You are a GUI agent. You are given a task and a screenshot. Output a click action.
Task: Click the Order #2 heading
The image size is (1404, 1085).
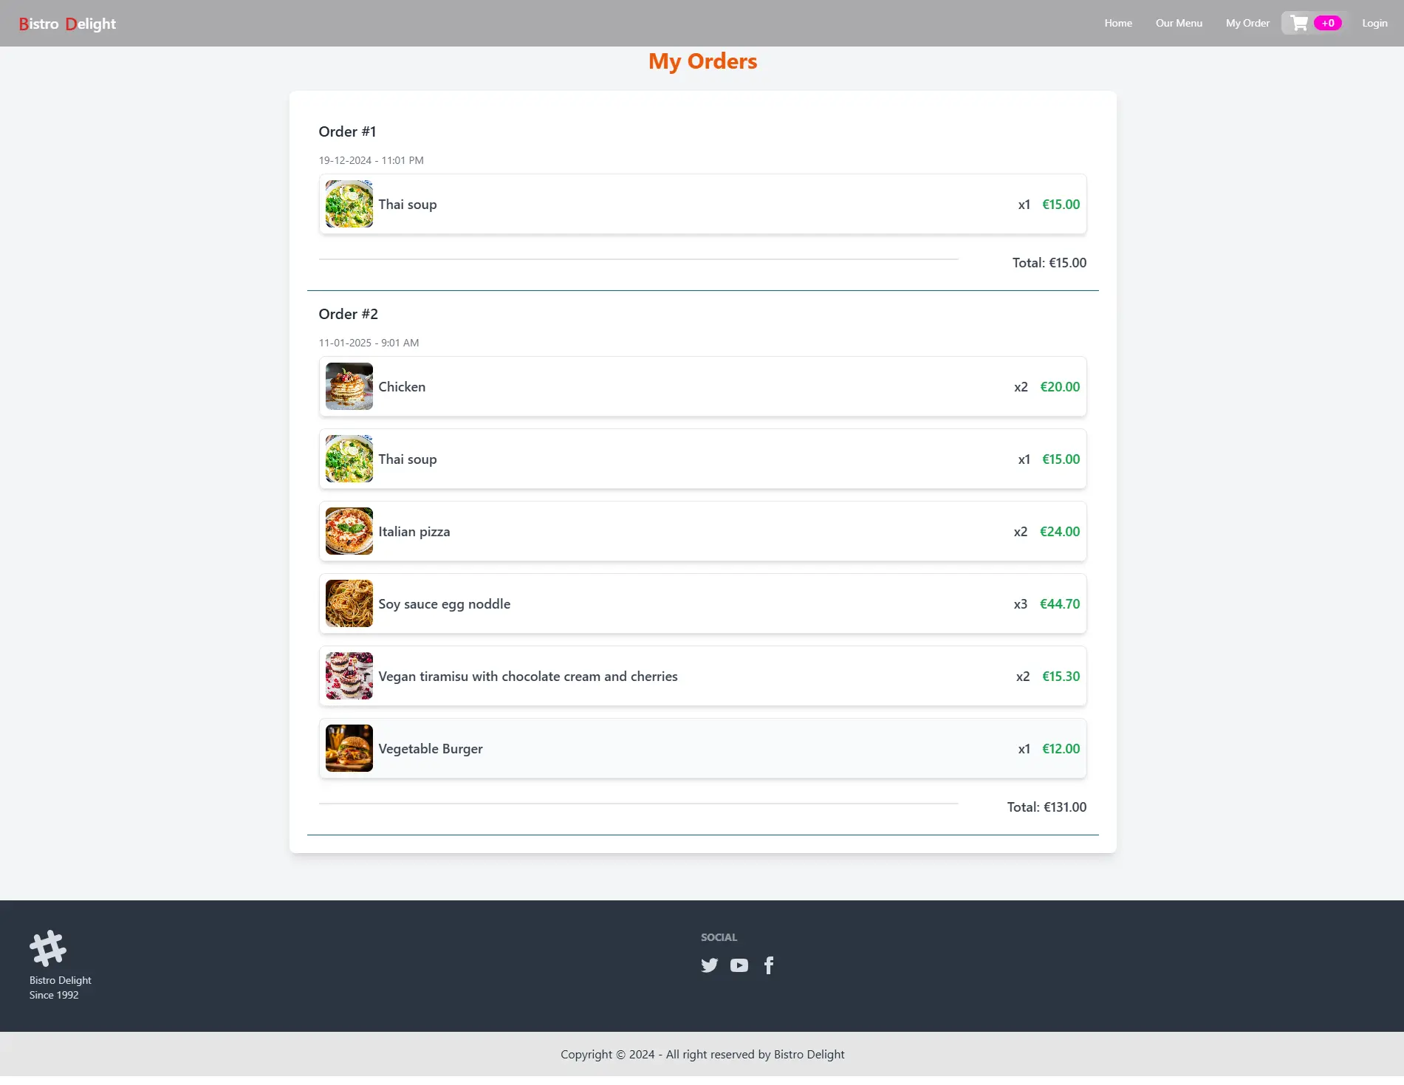click(348, 314)
